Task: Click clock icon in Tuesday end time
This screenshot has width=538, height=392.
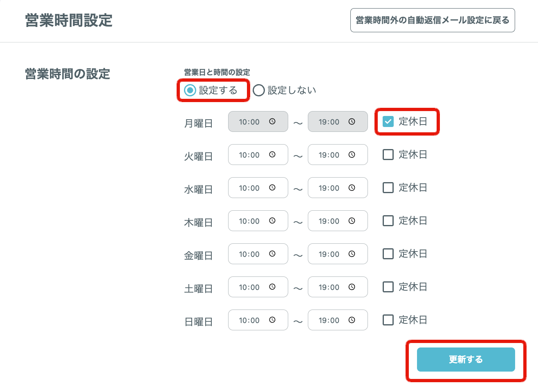Action: 352,154
